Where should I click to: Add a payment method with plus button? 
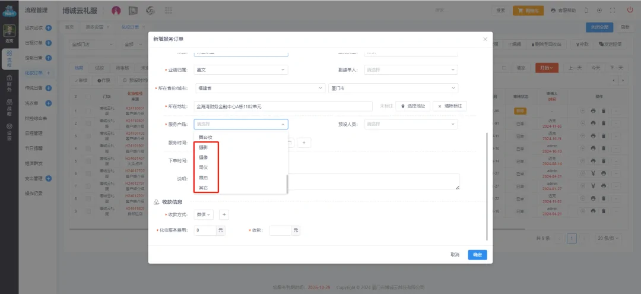click(224, 214)
